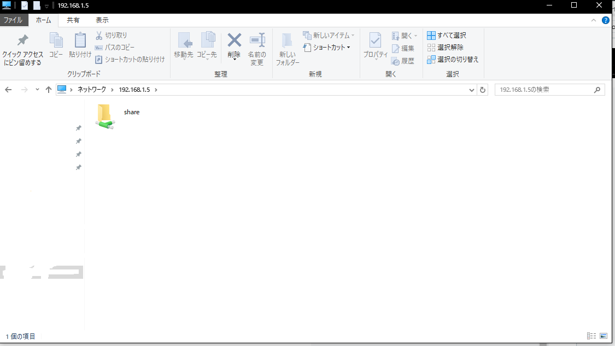Open the address bar history dropdown
The width and height of the screenshot is (615, 346).
click(471, 89)
